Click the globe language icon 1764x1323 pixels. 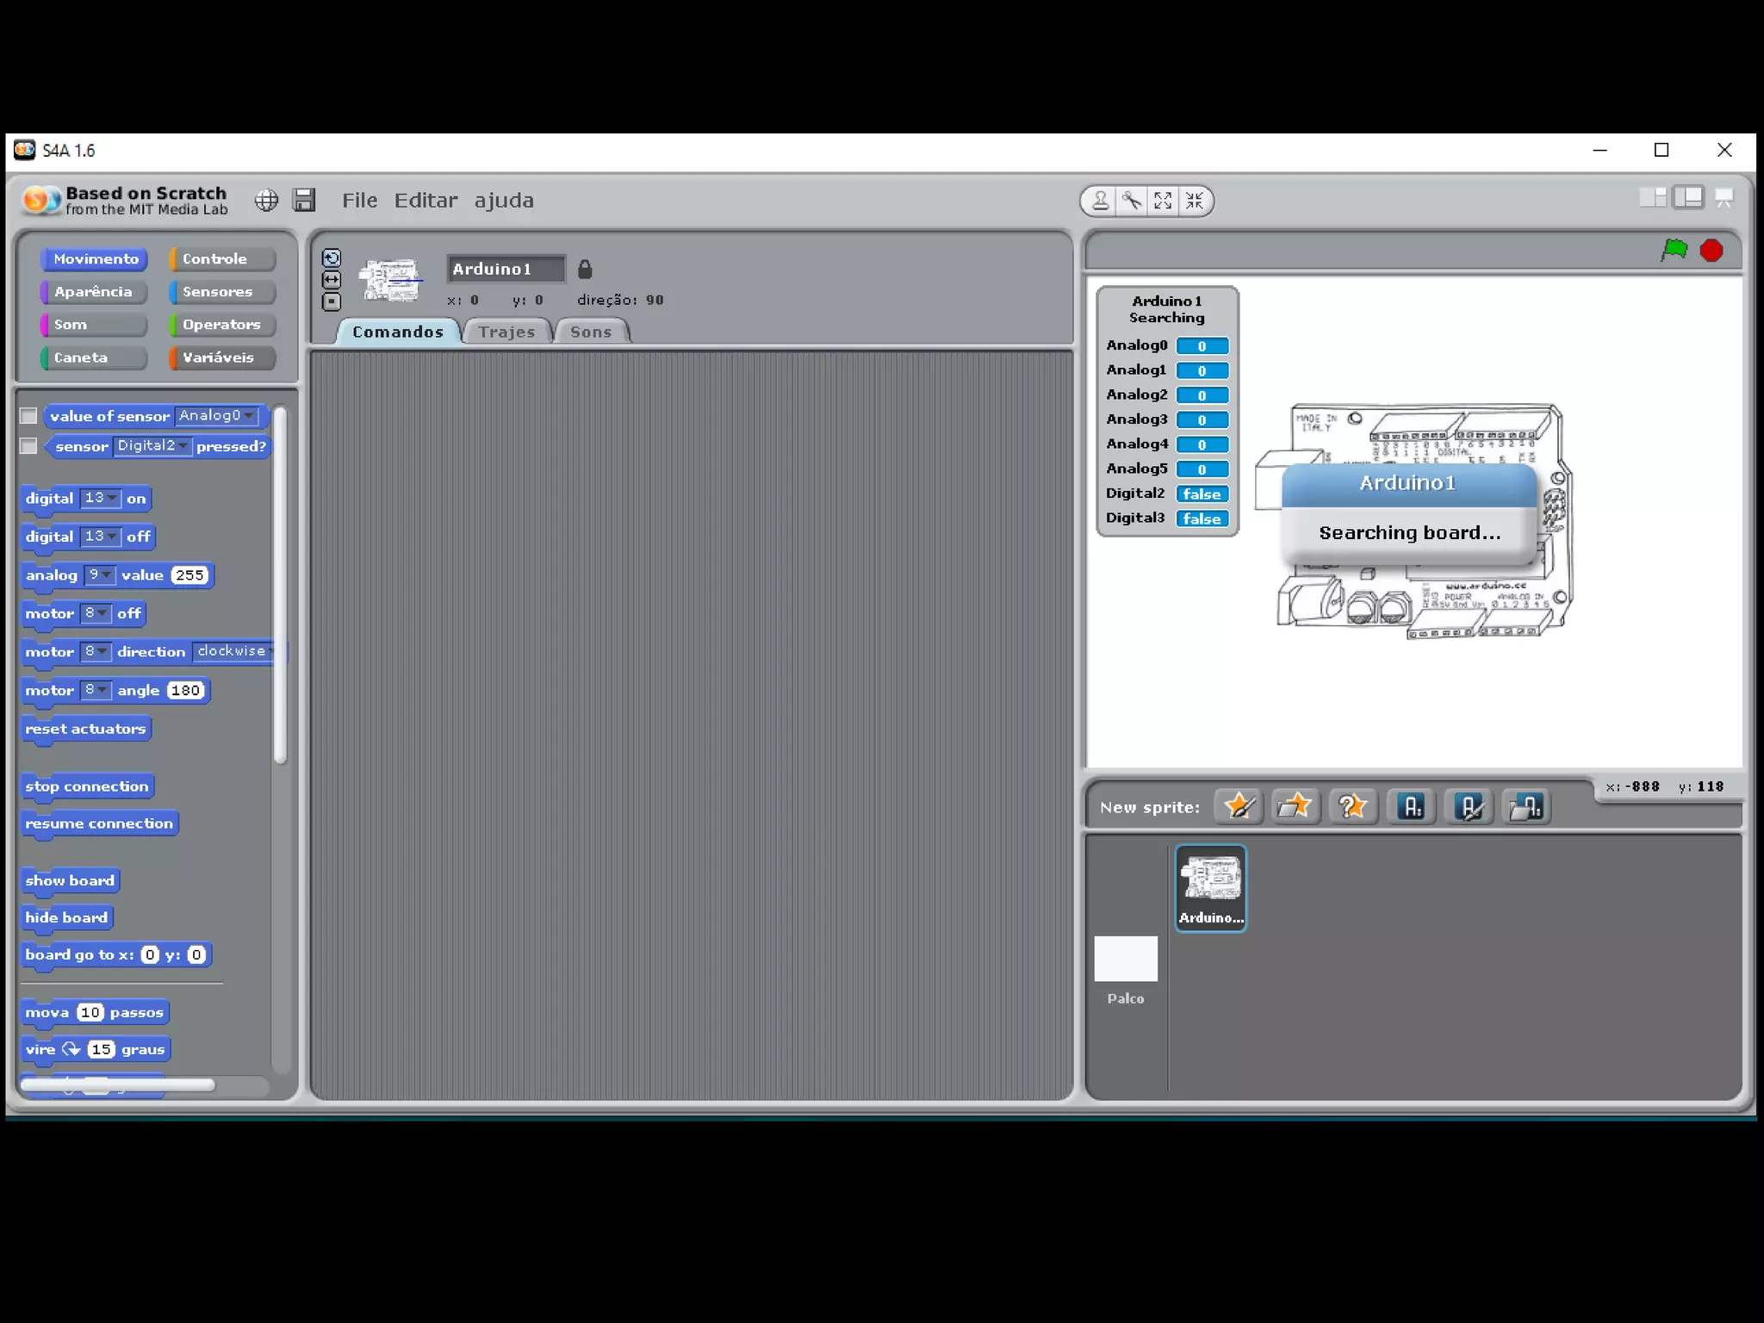coord(266,201)
